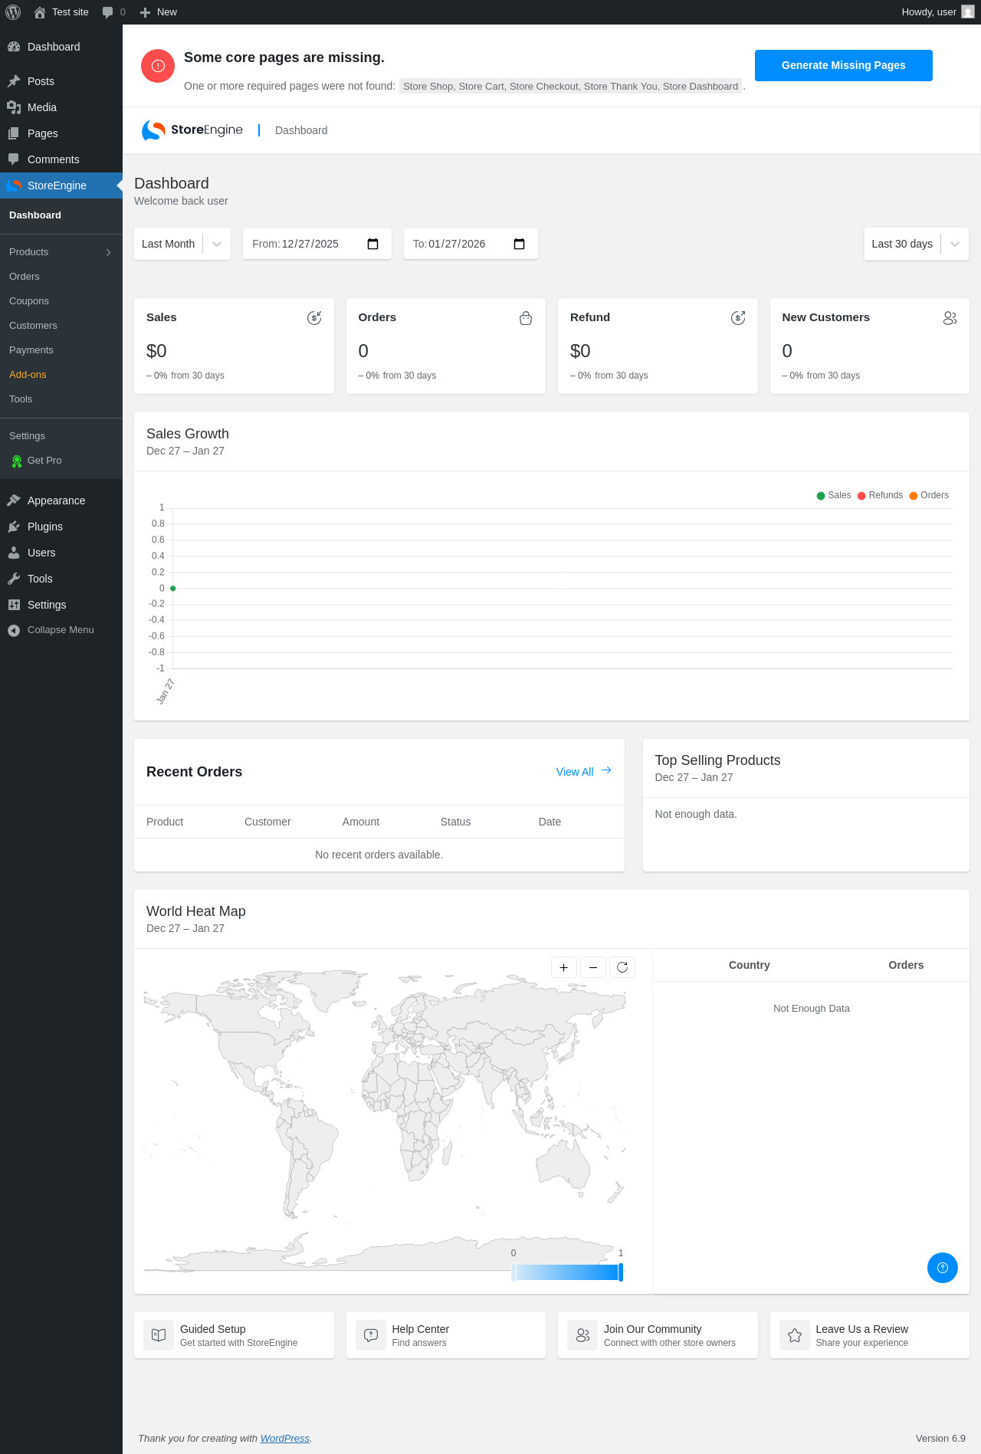This screenshot has height=1454, width=981.
Task: Open the blue help chat bubble
Action: coord(943,1268)
